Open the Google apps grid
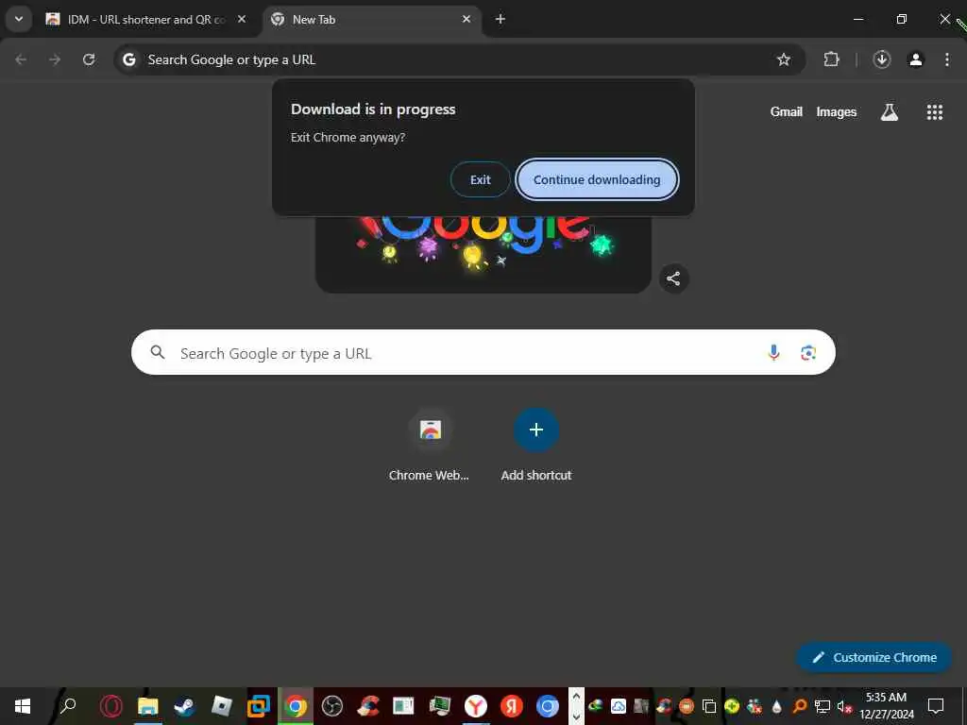 pyautogui.click(x=934, y=111)
